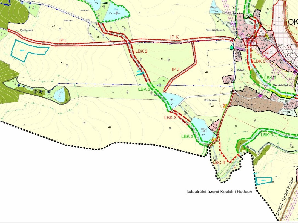This screenshot has height=223, width=298.
Task: Click the yellow circles symbol beside LBC 4 pond
Action: pyautogui.click(x=213, y=140)
